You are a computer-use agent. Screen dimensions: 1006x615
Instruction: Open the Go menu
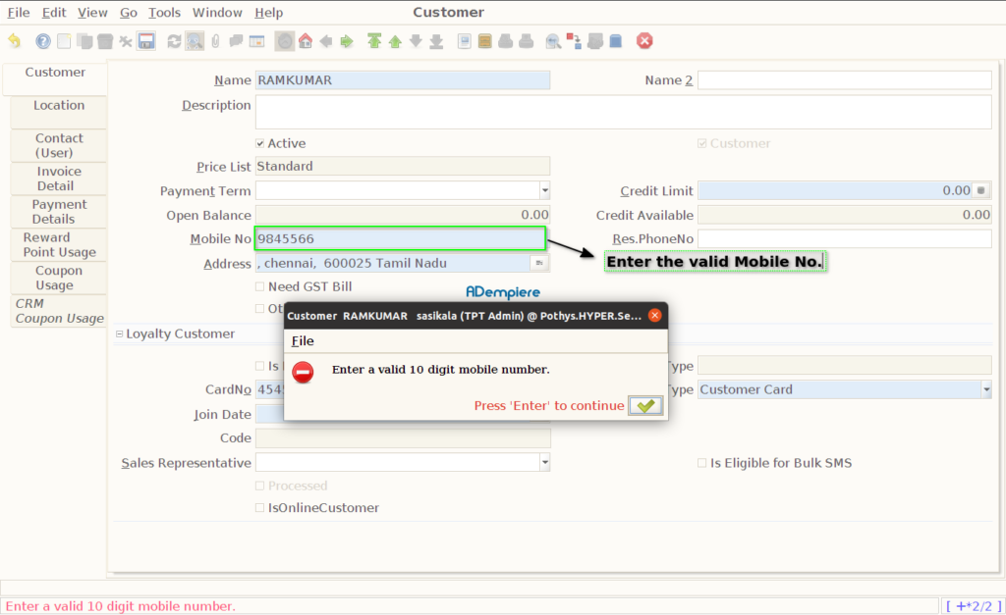point(129,12)
